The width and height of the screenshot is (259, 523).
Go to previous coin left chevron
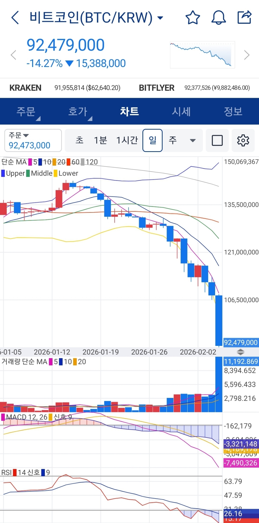(13, 55)
